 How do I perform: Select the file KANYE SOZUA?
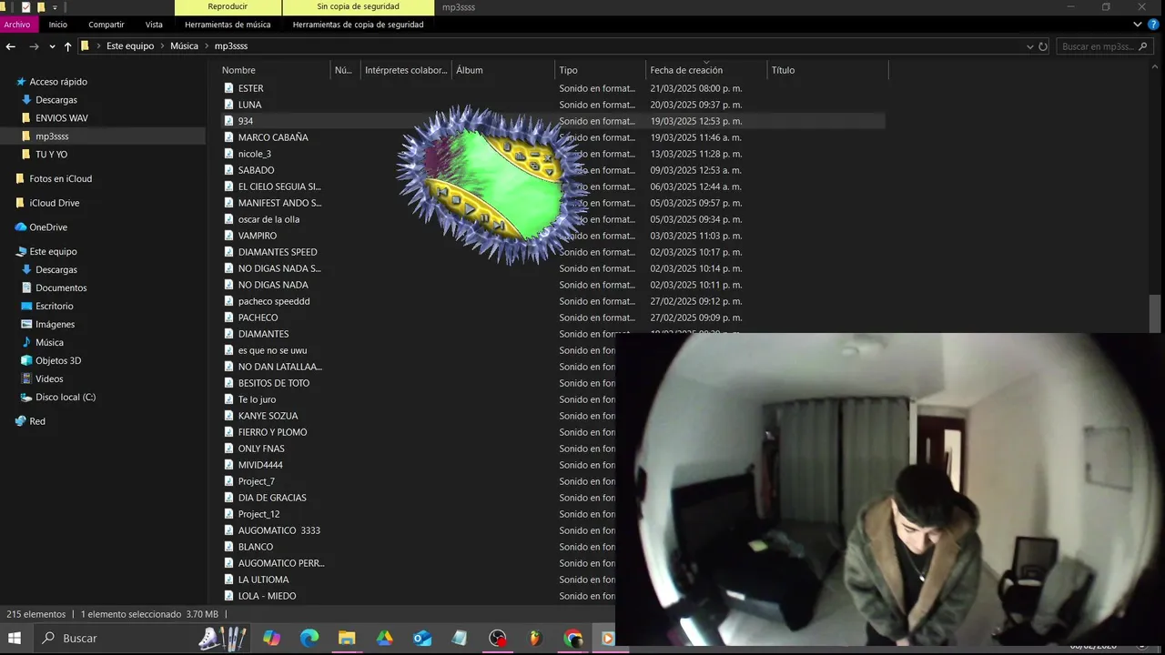coord(268,416)
